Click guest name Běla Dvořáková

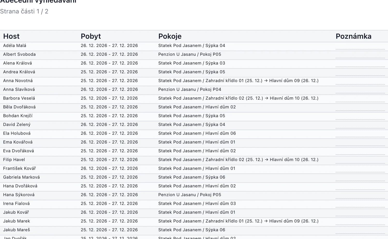click(x=19, y=107)
